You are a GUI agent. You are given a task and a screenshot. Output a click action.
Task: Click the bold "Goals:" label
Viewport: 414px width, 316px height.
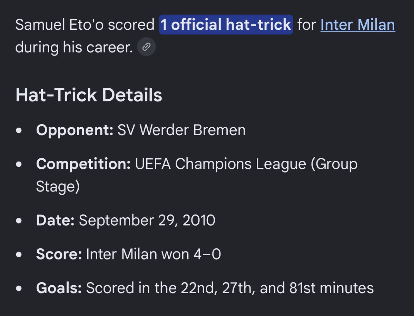pyautogui.click(x=59, y=288)
